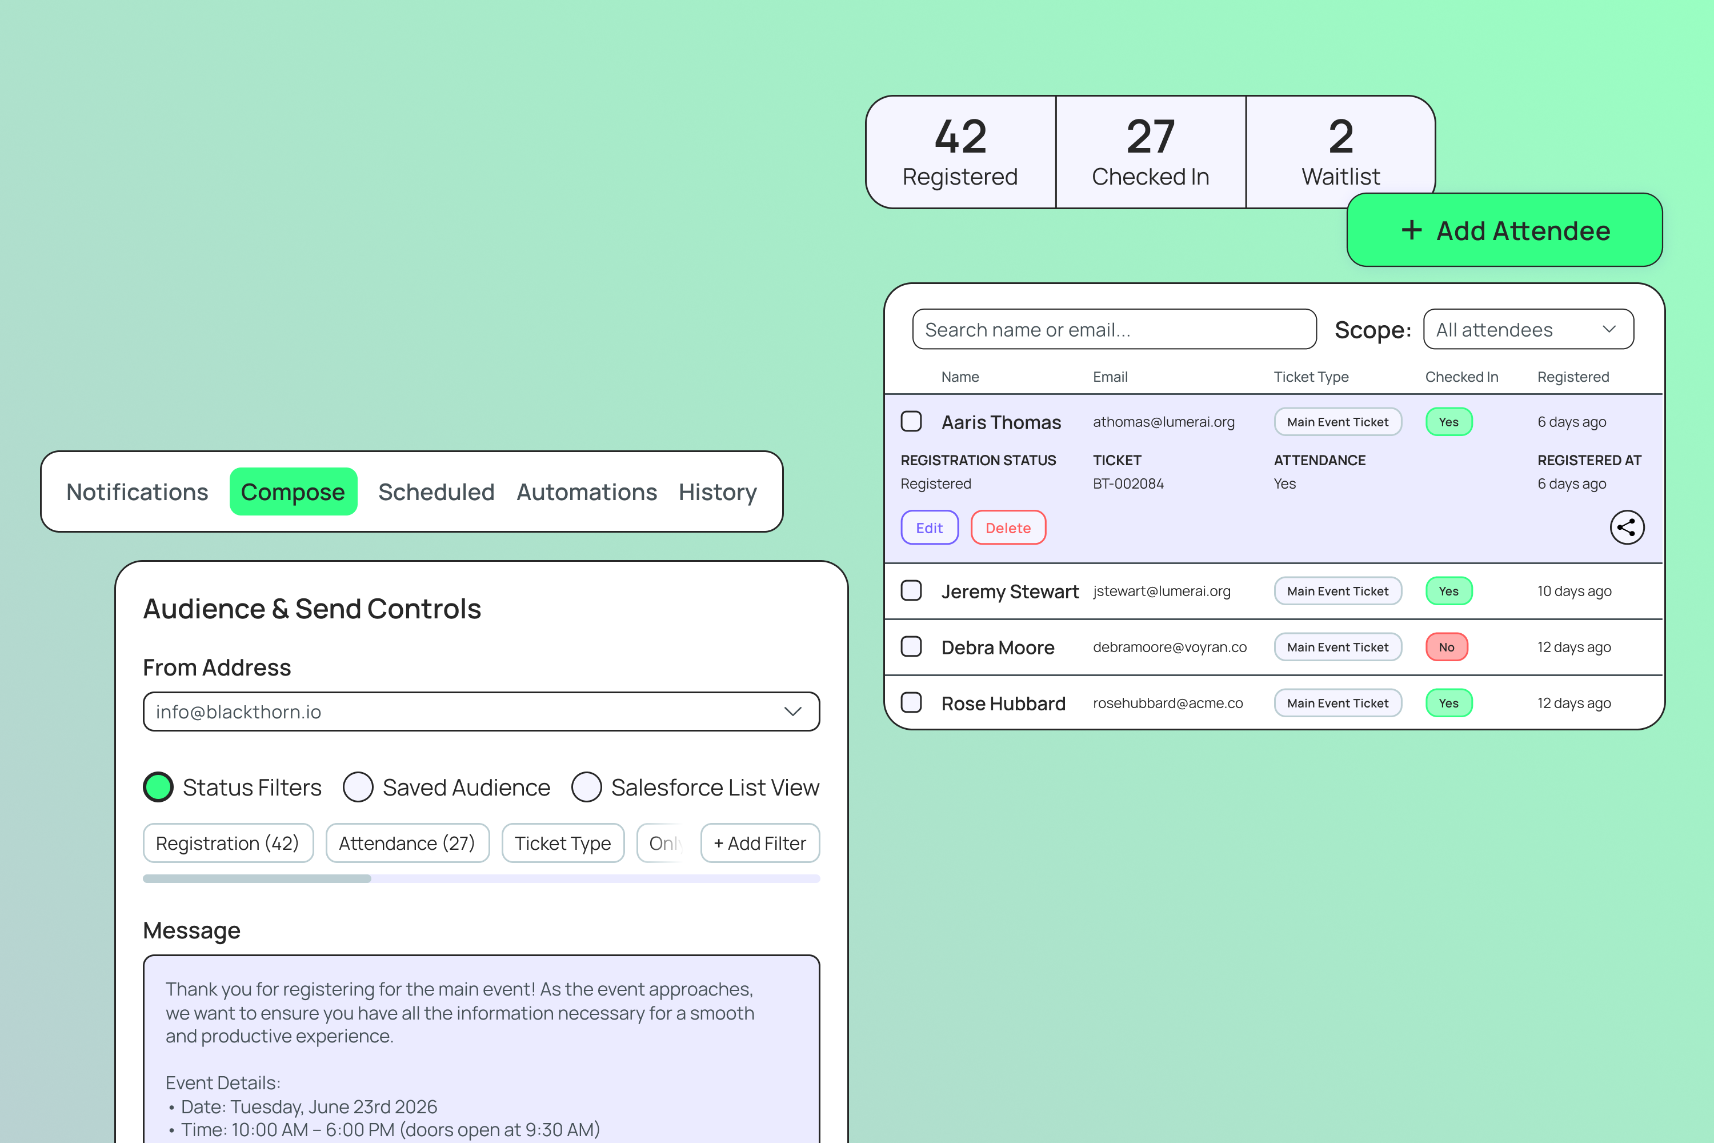Viewport: 1714px width, 1143px height.
Task: Click the 2 Waitlist stat card
Action: coord(1340,153)
